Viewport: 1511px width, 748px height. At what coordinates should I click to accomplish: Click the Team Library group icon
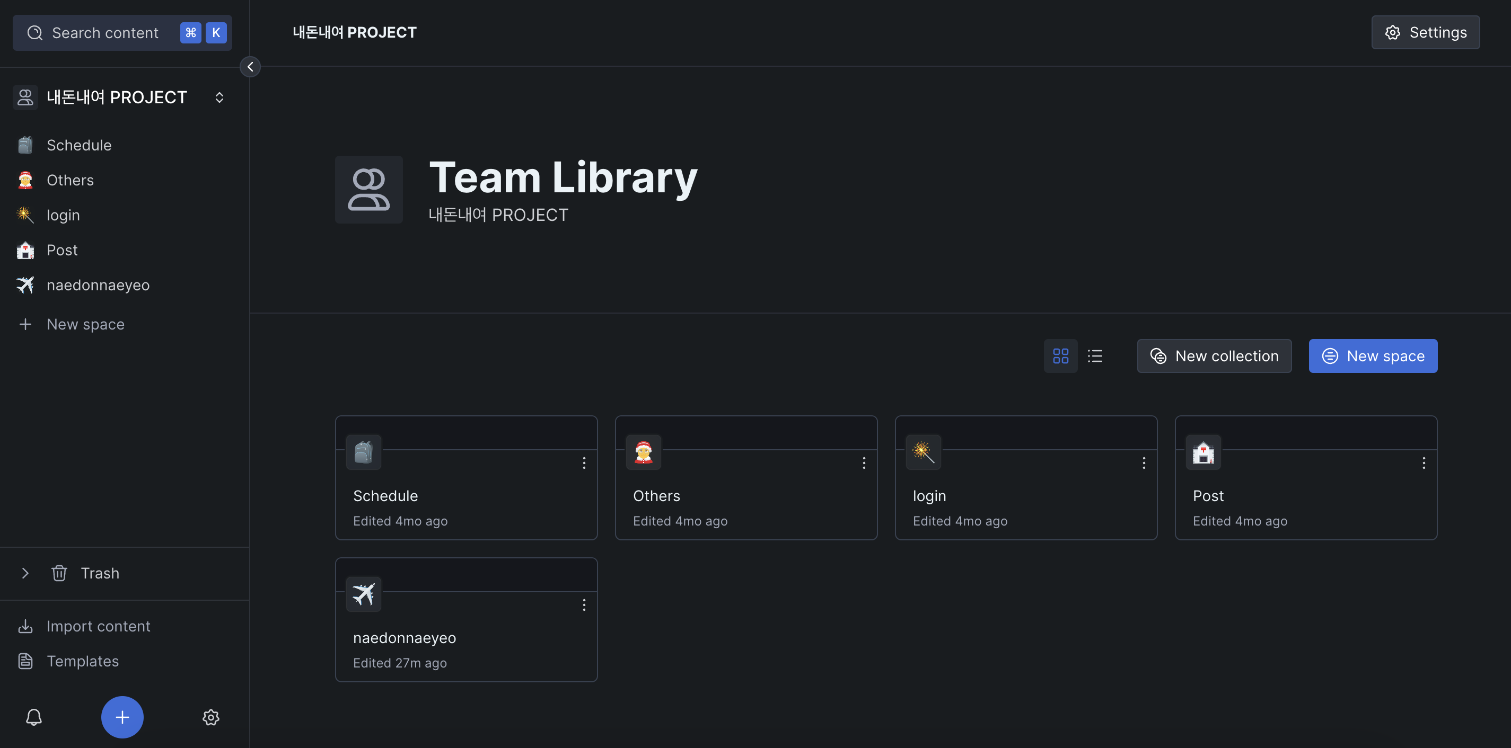[368, 189]
